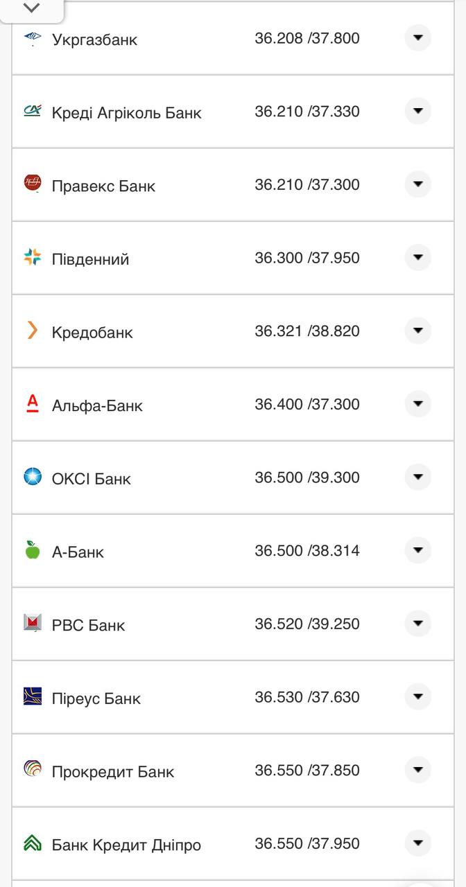Screen dimensions: 466x887
Task: Click the РВС Банк logo icon
Action: coord(33,623)
